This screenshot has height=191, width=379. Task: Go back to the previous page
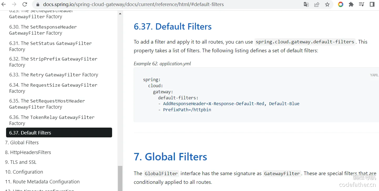click(4, 4)
